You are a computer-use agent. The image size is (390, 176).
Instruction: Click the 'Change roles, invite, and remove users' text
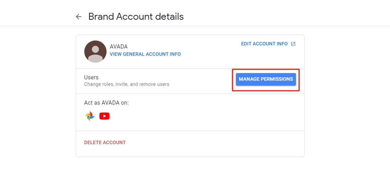[126, 84]
